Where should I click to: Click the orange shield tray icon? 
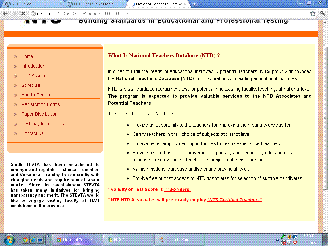[289, 237]
